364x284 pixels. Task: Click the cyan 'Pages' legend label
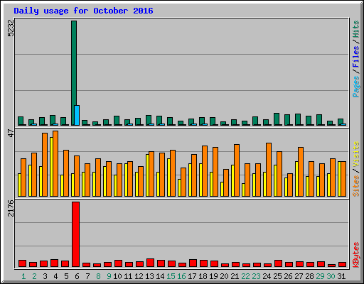[355, 87]
